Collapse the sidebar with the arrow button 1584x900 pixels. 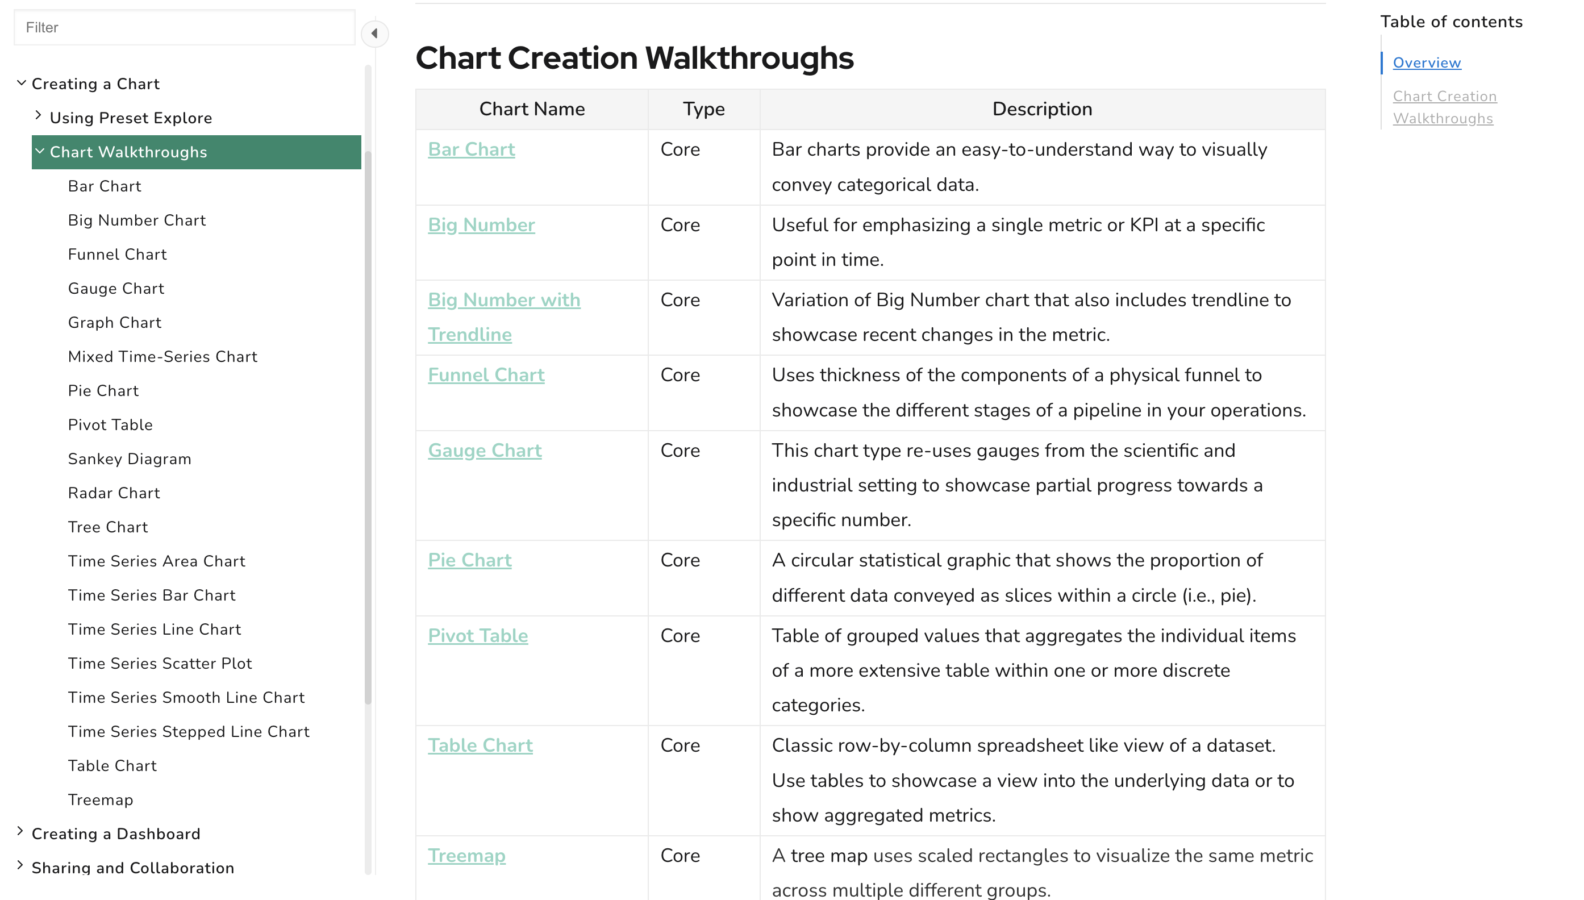pos(374,34)
